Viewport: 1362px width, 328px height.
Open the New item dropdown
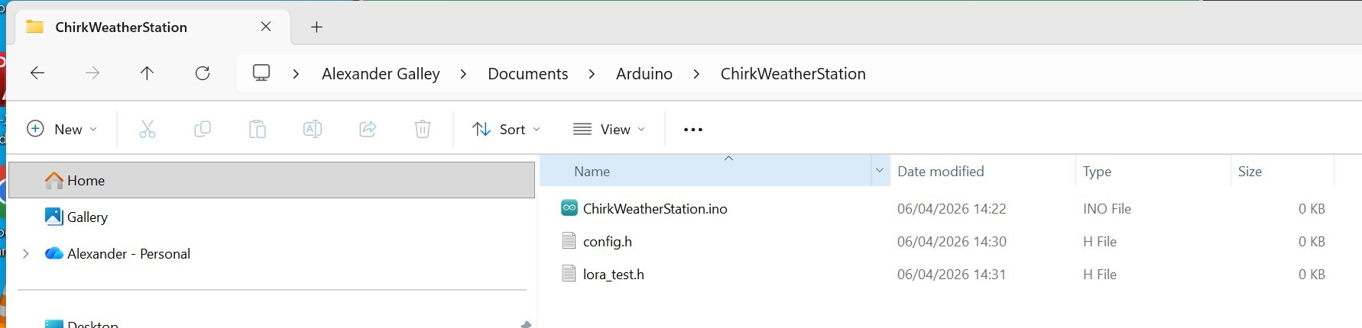coord(62,130)
